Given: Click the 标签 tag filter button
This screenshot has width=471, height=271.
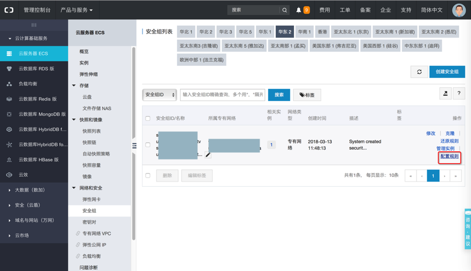Looking at the screenshot, I should pos(307,95).
